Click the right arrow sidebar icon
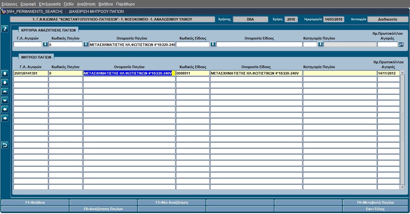This screenshot has width=410, height=214. pyautogui.click(x=5, y=118)
